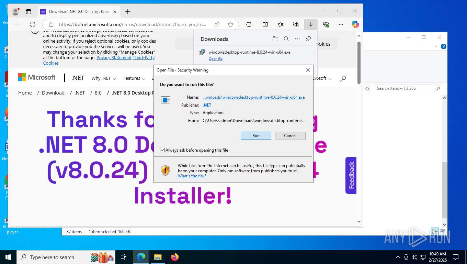Open the Third-Party Cookies link
Viewport: 467px width, 264px height.
pyautogui.click(x=144, y=58)
